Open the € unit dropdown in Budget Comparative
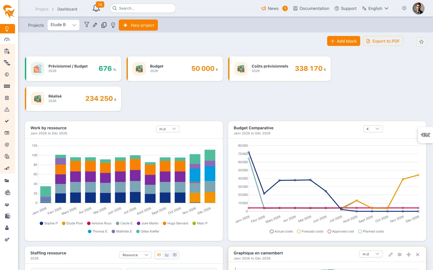The image size is (433, 270). 373,129
